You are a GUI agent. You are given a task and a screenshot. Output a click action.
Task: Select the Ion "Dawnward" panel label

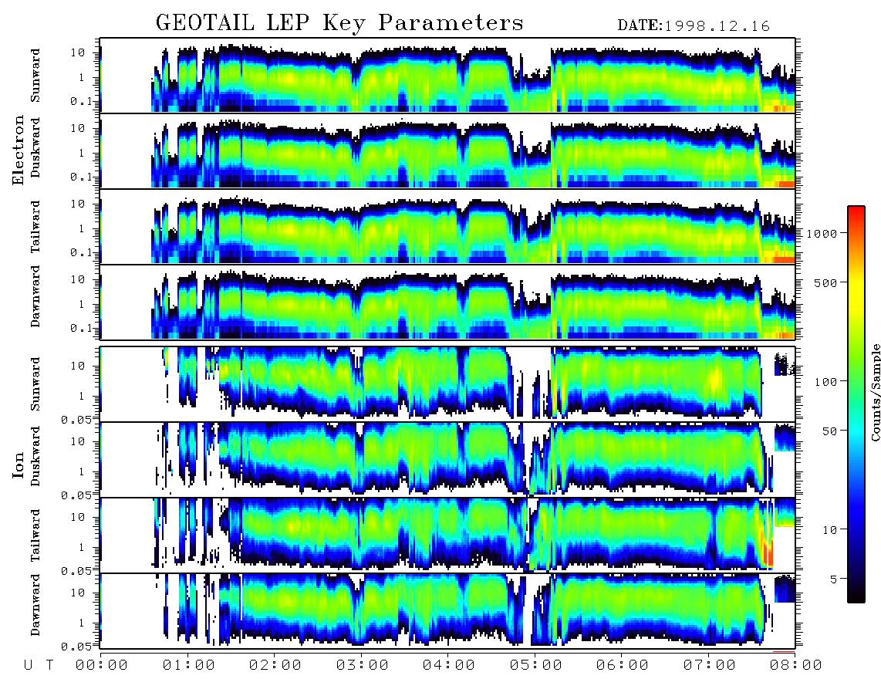click(35, 605)
